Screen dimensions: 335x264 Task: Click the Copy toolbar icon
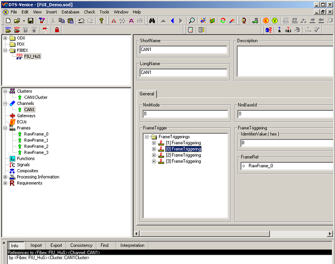click(x=61, y=21)
